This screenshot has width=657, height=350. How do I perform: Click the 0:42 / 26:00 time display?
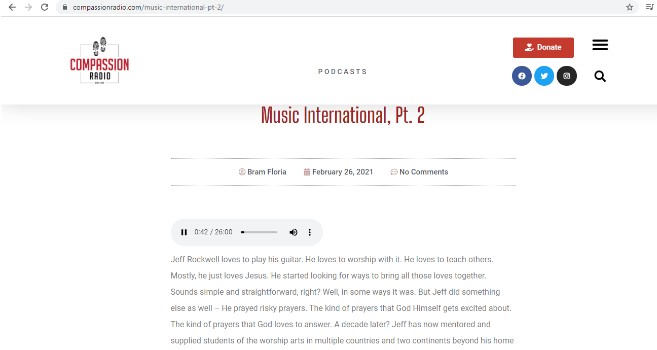(x=213, y=232)
